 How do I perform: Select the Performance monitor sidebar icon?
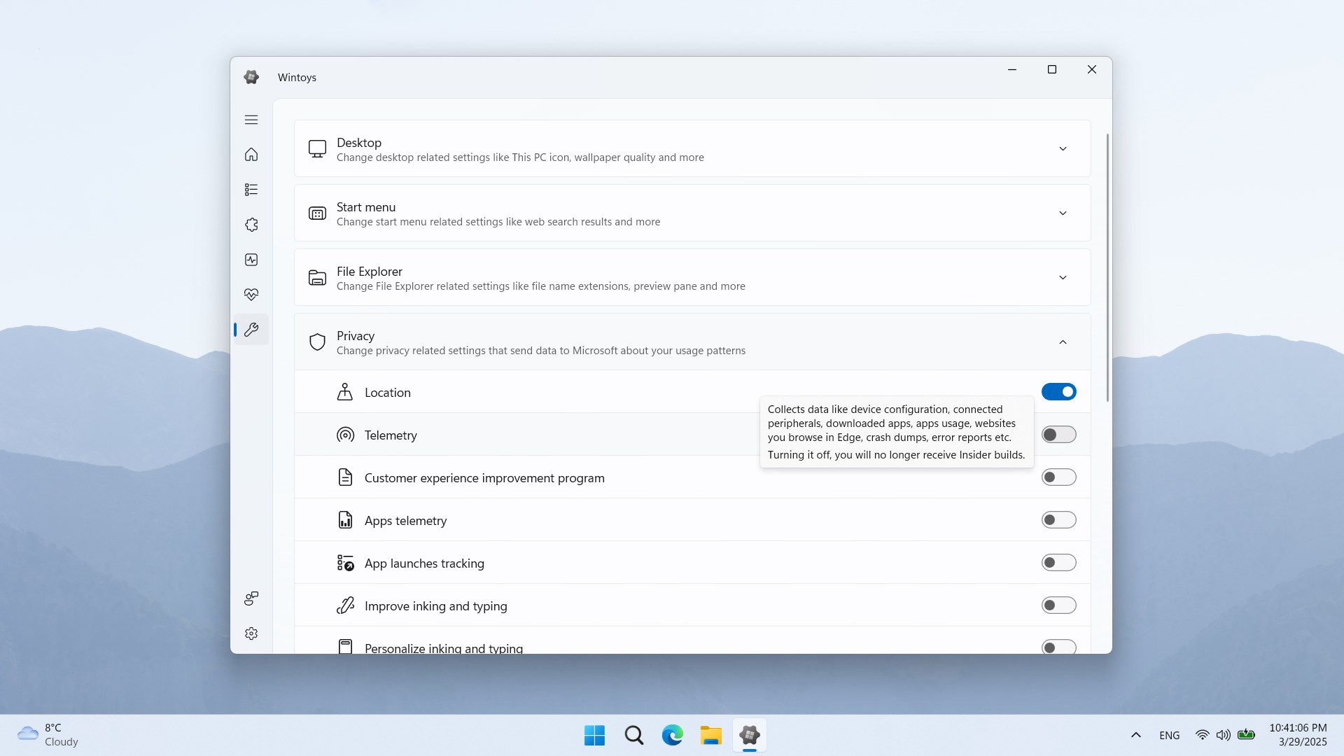coord(251,260)
